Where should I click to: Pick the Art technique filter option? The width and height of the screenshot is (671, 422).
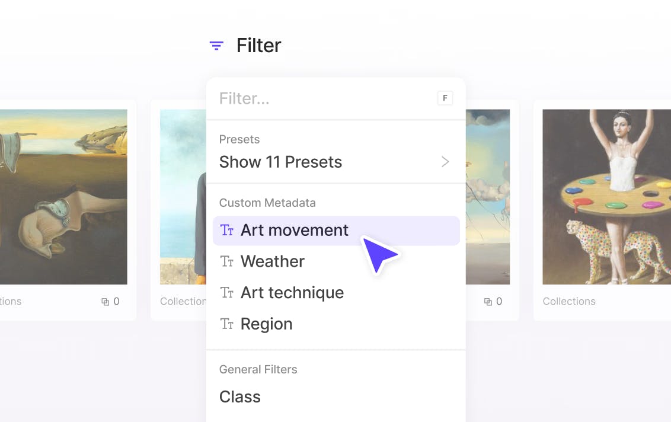pyautogui.click(x=292, y=293)
